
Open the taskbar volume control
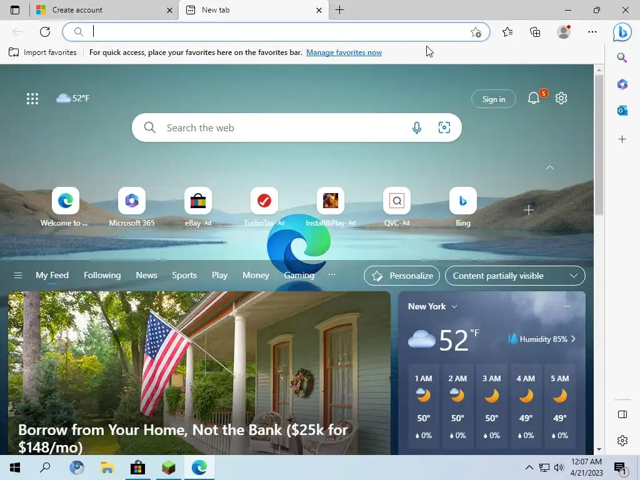558,467
